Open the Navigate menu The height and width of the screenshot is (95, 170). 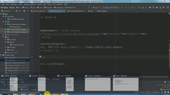pyautogui.click(x=14, y=4)
